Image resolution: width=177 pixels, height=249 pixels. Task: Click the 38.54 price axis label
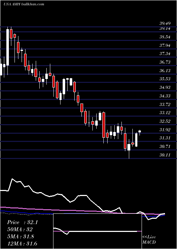[x=165, y=37]
